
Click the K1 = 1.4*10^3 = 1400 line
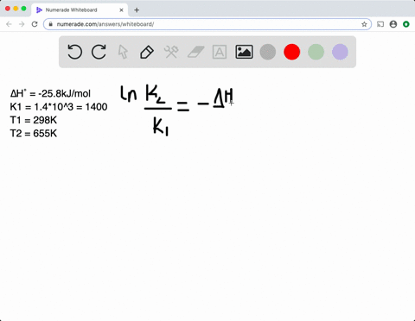tap(59, 107)
